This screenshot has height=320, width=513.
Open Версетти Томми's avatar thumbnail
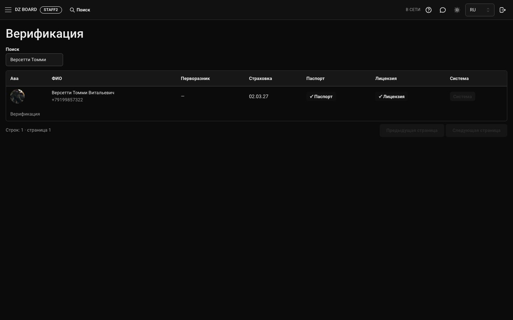(17, 96)
